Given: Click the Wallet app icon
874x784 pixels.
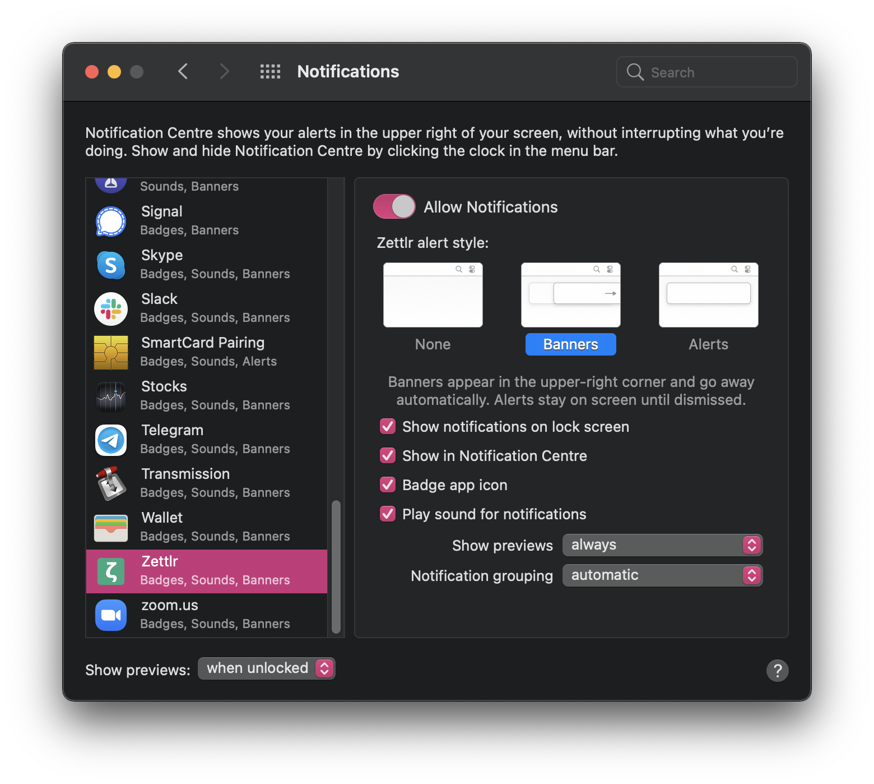Looking at the screenshot, I should coord(111,528).
